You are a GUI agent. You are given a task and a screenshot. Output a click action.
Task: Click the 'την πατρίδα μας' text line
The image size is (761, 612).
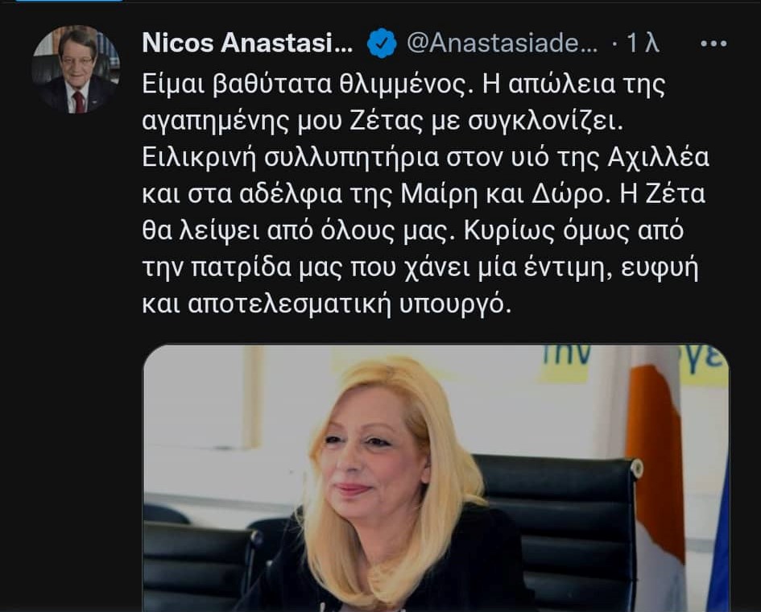click(420, 268)
